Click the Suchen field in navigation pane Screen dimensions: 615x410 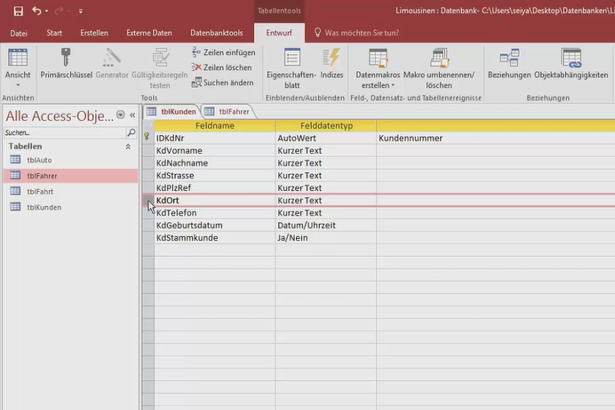[64, 133]
